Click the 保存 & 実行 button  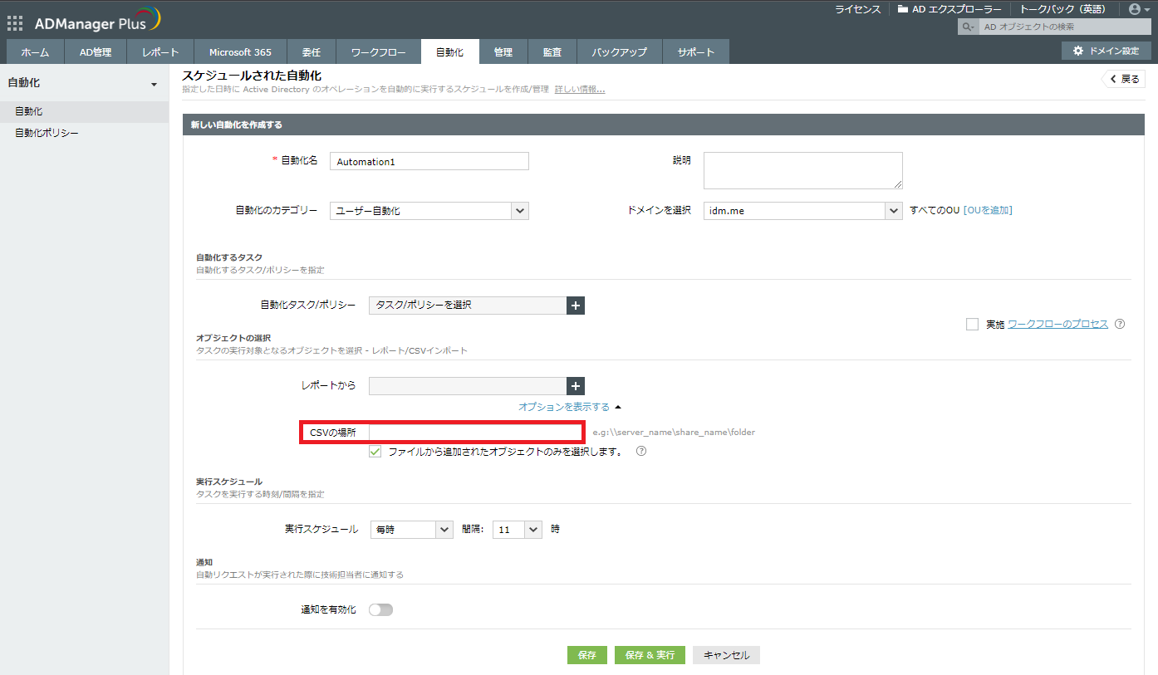tap(650, 655)
